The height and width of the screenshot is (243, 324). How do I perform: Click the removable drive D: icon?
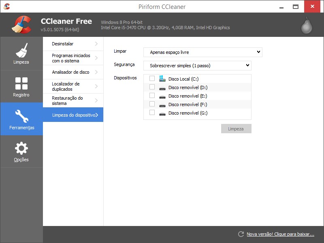tap(162, 88)
